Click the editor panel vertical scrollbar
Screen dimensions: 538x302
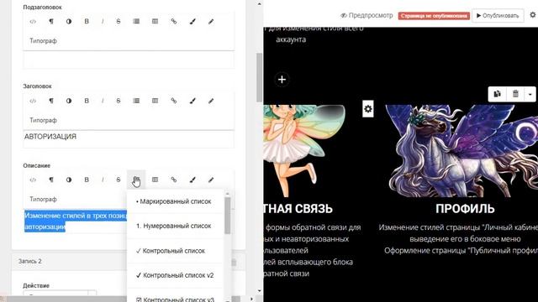260,77
